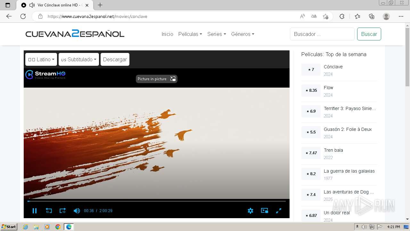Open a new browser tab
Viewport: 410px width, 231px height.
pyautogui.click(x=100, y=5)
